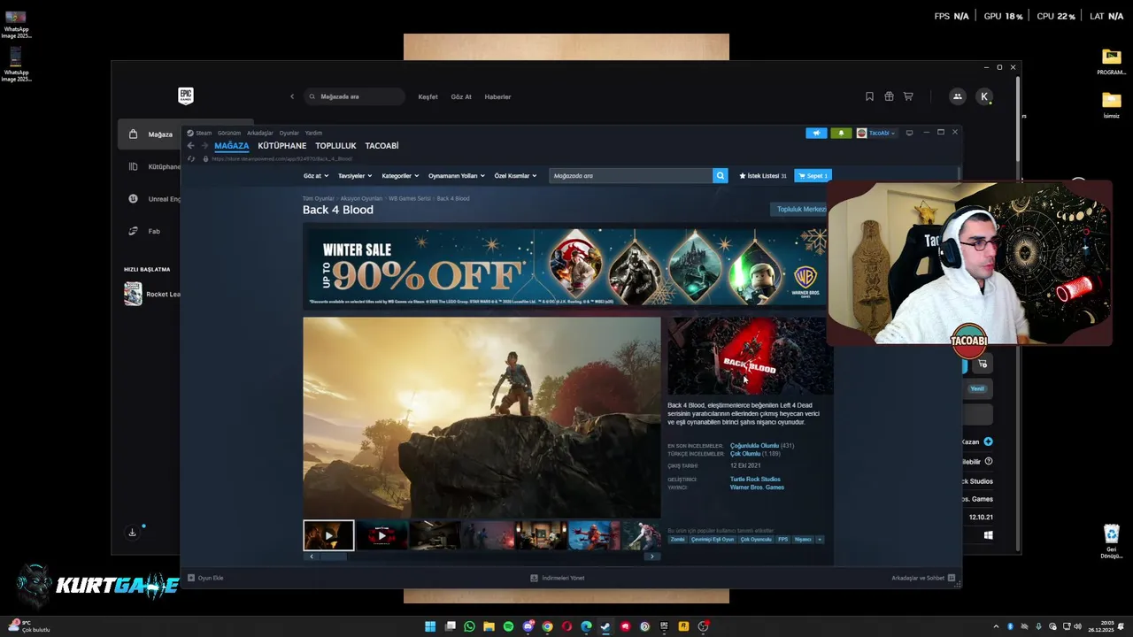Open the Yardım menu
The width and height of the screenshot is (1133, 637).
(313, 133)
